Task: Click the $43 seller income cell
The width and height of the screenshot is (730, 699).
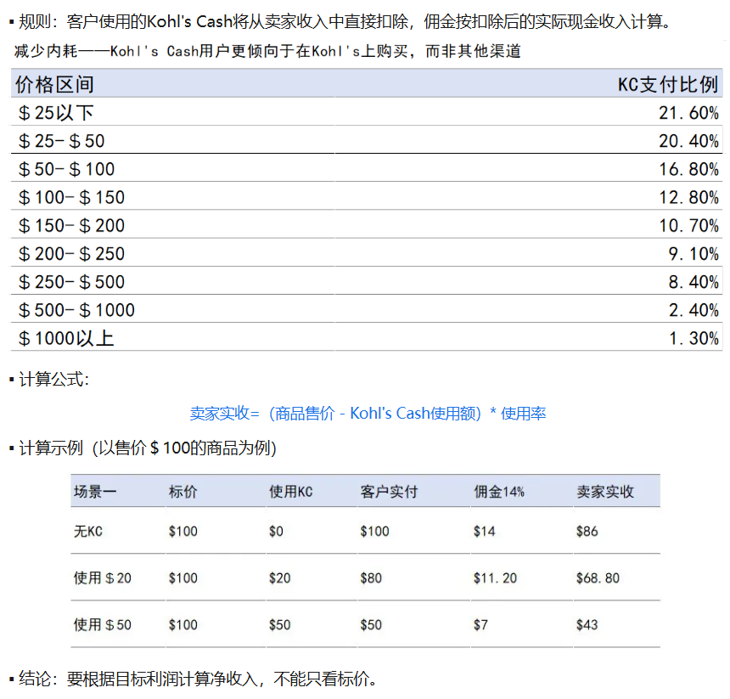Action: (x=587, y=625)
